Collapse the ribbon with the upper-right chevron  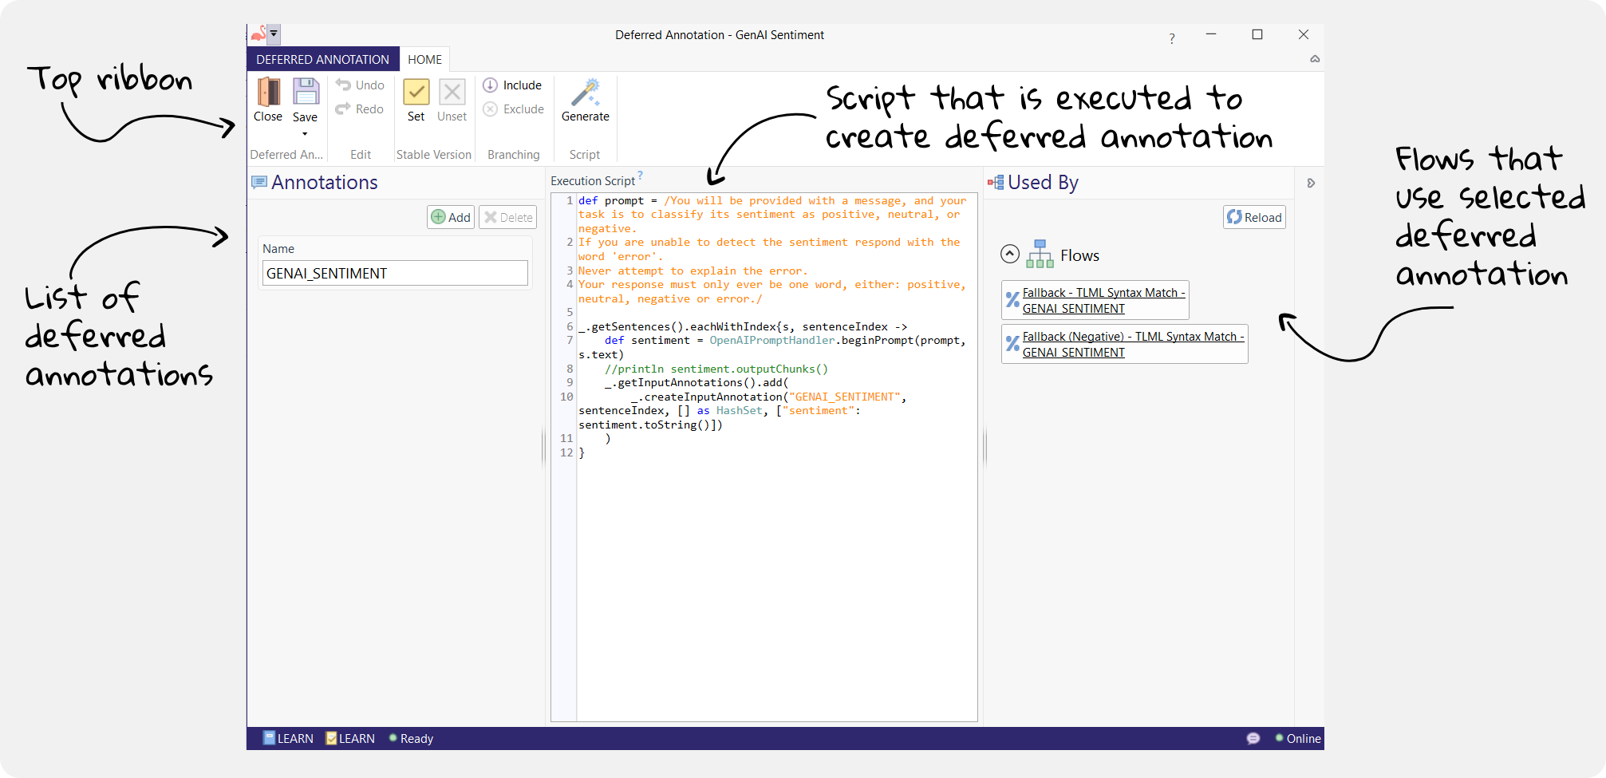pos(1315,59)
